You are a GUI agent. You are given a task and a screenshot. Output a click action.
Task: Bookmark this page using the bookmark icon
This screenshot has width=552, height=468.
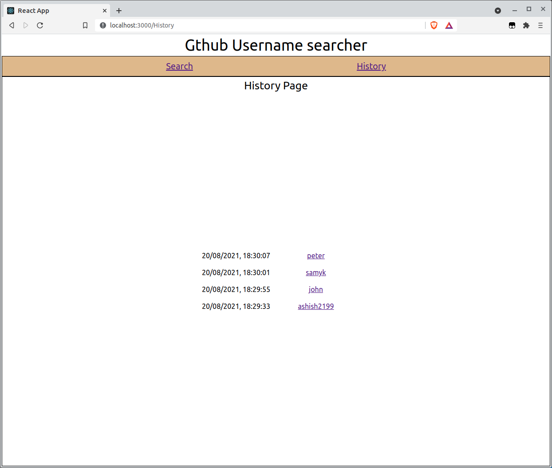pyautogui.click(x=85, y=25)
